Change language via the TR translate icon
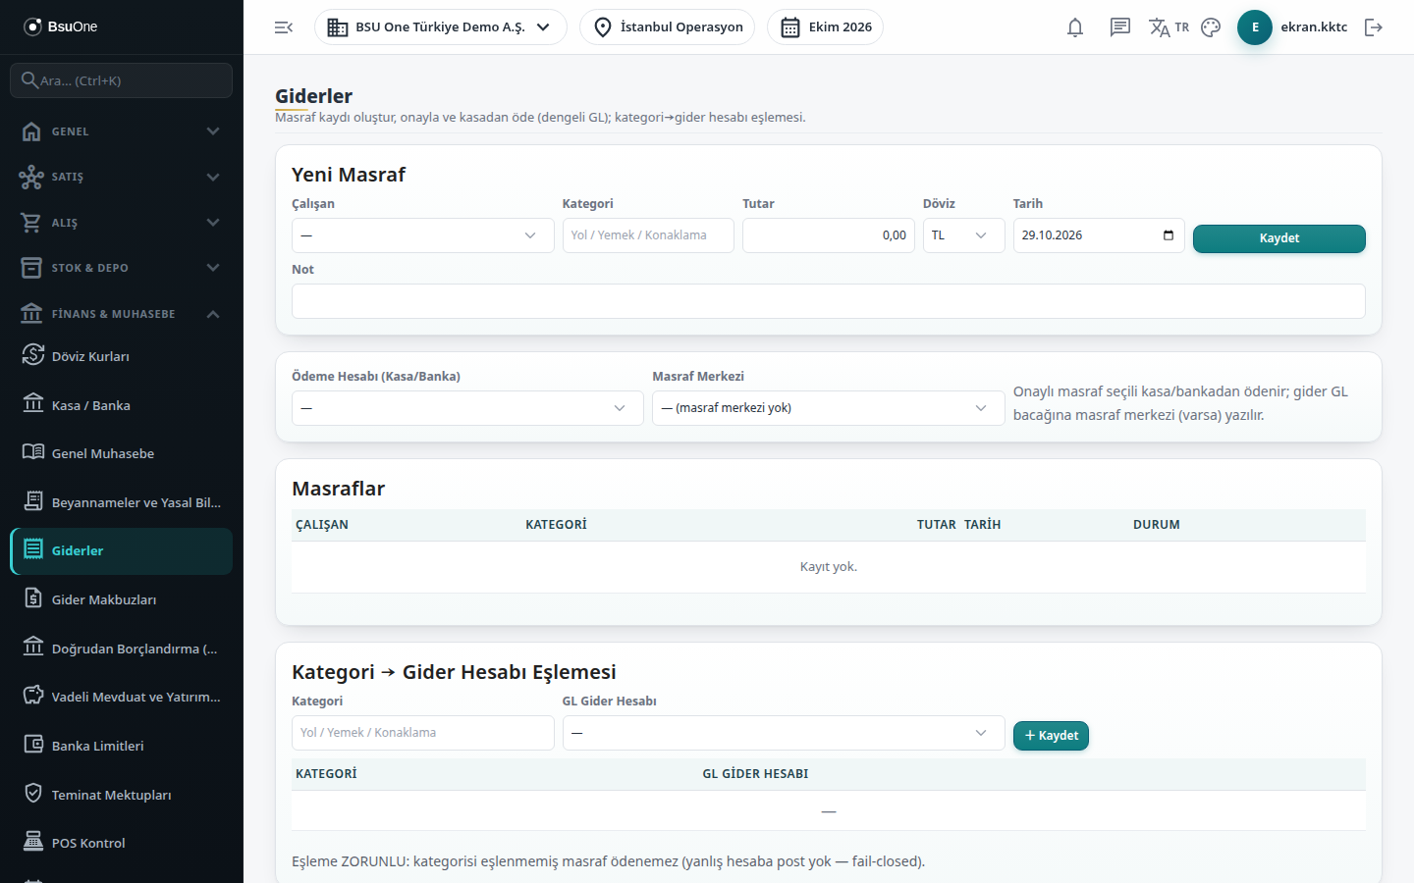 click(1169, 27)
